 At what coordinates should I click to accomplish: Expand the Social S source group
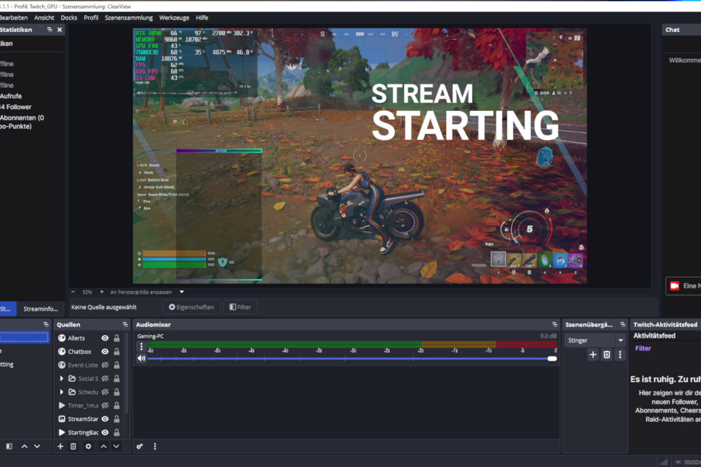coord(62,379)
